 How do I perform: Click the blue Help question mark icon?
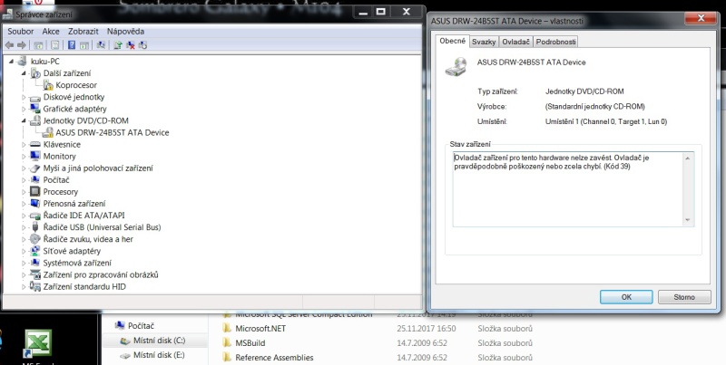coord(72,44)
